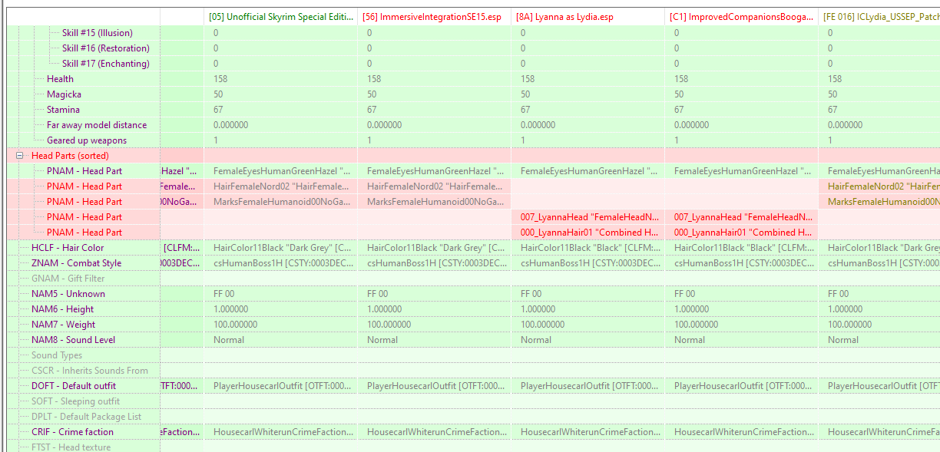Image resolution: width=940 pixels, height=452 pixels.
Task: Select the Health row label
Action: (x=60, y=79)
